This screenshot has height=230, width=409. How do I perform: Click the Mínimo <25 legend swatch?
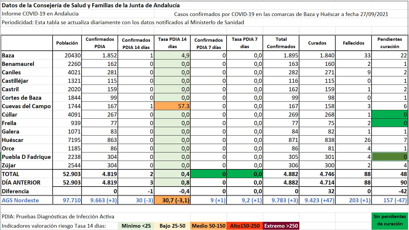pos(136,226)
